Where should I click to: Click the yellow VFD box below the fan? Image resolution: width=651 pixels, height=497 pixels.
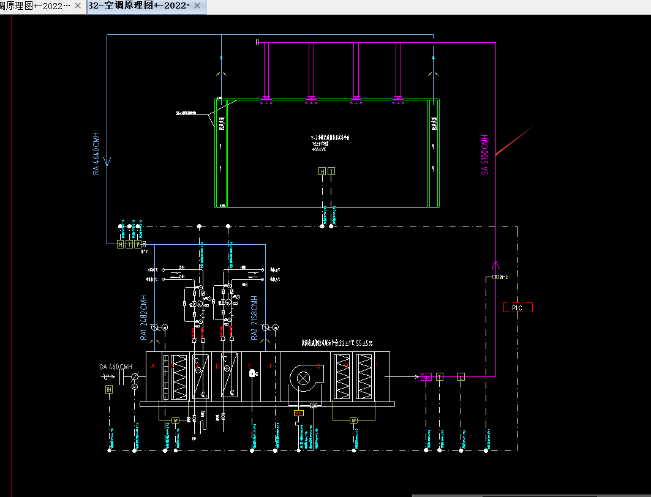coord(298,413)
